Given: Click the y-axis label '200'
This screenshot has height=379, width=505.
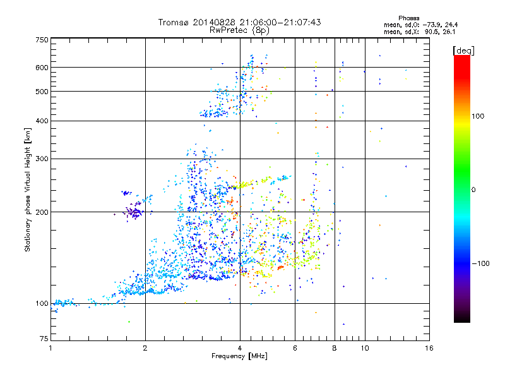Looking at the screenshot, I should click(x=42, y=212).
